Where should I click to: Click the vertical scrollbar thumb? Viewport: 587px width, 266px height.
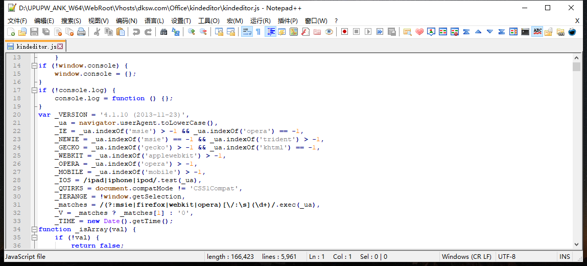[576, 66]
